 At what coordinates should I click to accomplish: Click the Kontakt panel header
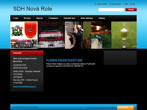click(27, 53)
